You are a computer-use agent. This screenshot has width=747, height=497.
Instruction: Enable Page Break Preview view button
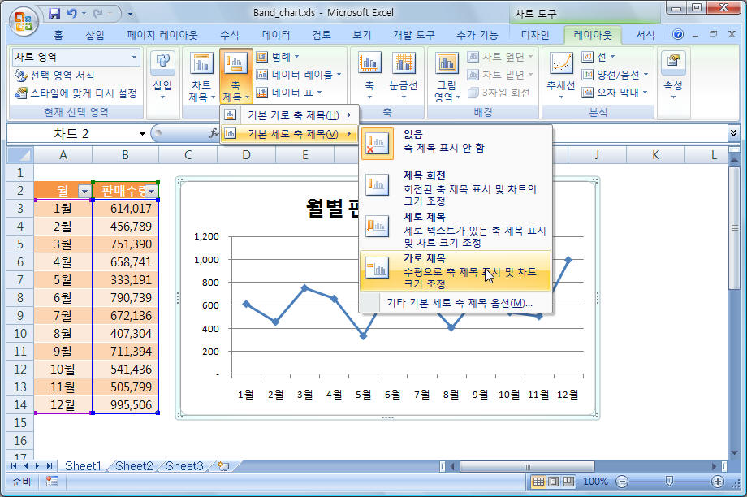(x=567, y=482)
